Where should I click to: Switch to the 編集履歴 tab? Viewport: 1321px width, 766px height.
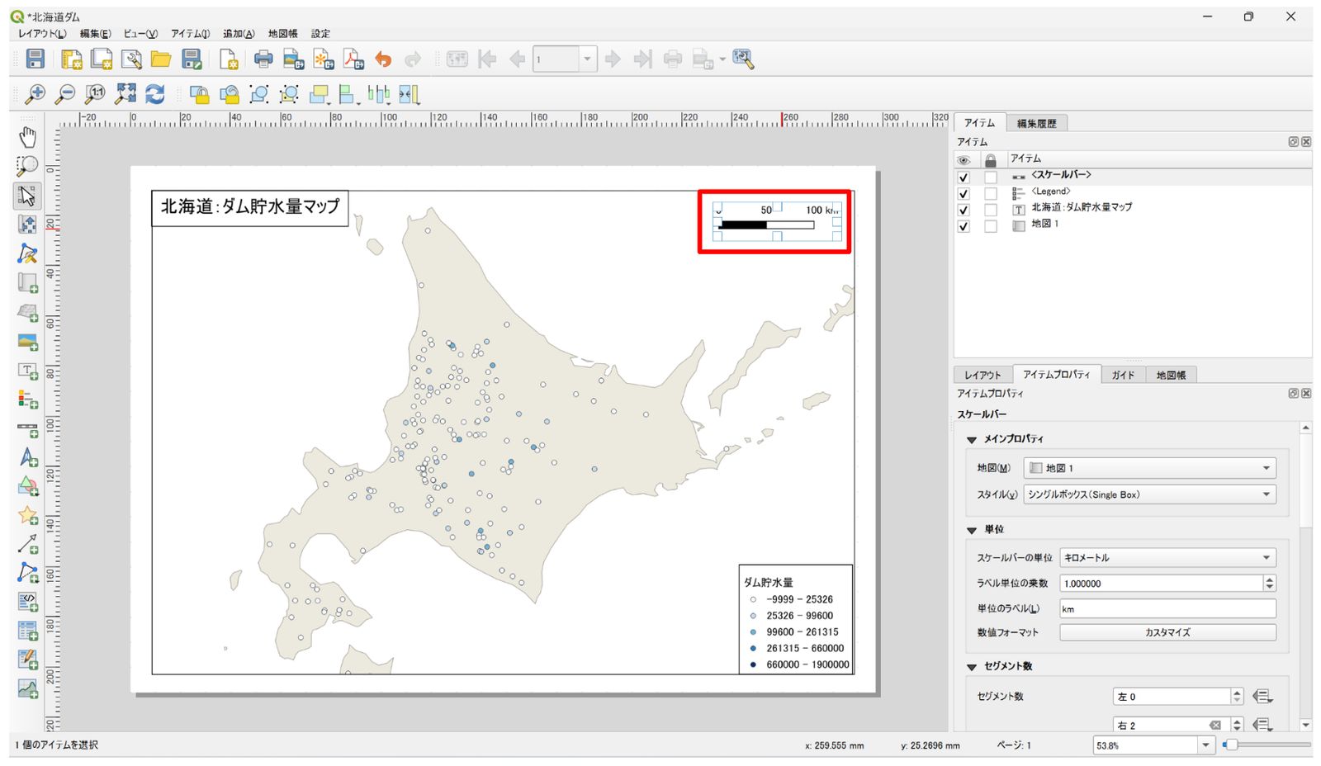1037,123
